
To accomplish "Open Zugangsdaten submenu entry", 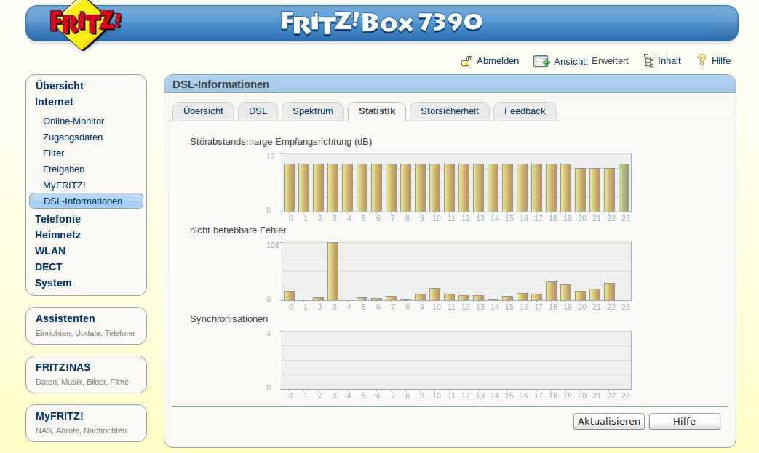I will pyautogui.click(x=73, y=137).
